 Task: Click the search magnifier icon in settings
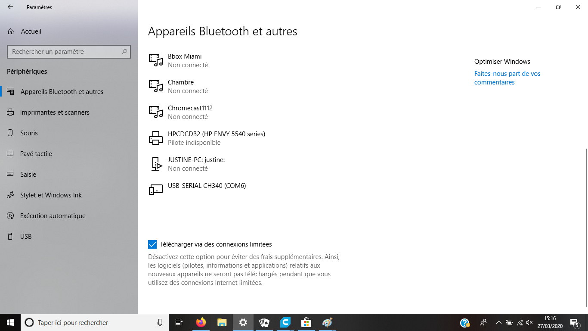coord(124,52)
